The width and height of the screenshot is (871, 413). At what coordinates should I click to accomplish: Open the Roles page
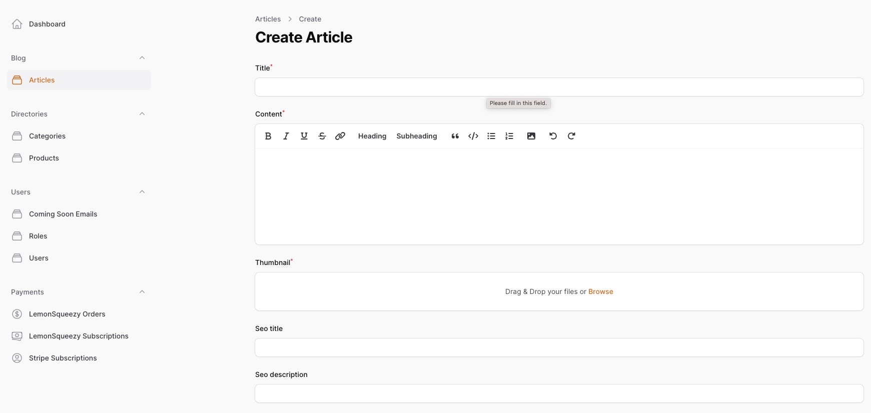(x=79, y=236)
